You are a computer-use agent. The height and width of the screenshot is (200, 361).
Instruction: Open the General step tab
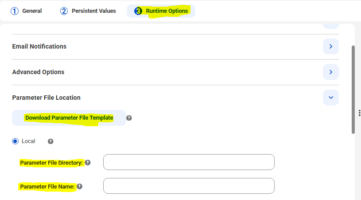coord(26,11)
